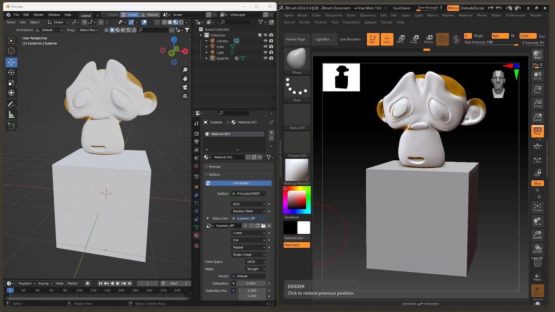555x312 pixels.
Task: Click the pan view hand icon in viewport
Action: [x=185, y=78]
